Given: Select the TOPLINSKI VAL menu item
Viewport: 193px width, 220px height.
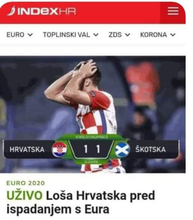Looking at the screenshot, I should 66,35.
